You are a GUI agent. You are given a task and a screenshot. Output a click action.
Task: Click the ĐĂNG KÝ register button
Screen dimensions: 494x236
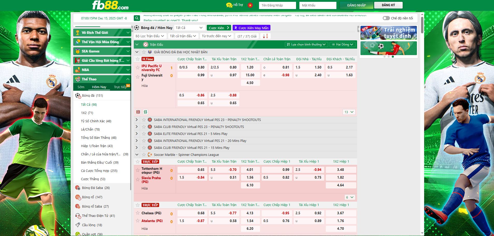(388, 5)
